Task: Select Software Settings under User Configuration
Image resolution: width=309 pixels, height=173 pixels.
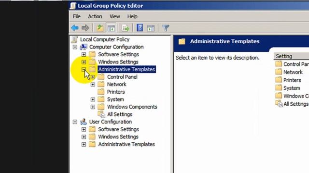Action: pyautogui.click(x=118, y=129)
